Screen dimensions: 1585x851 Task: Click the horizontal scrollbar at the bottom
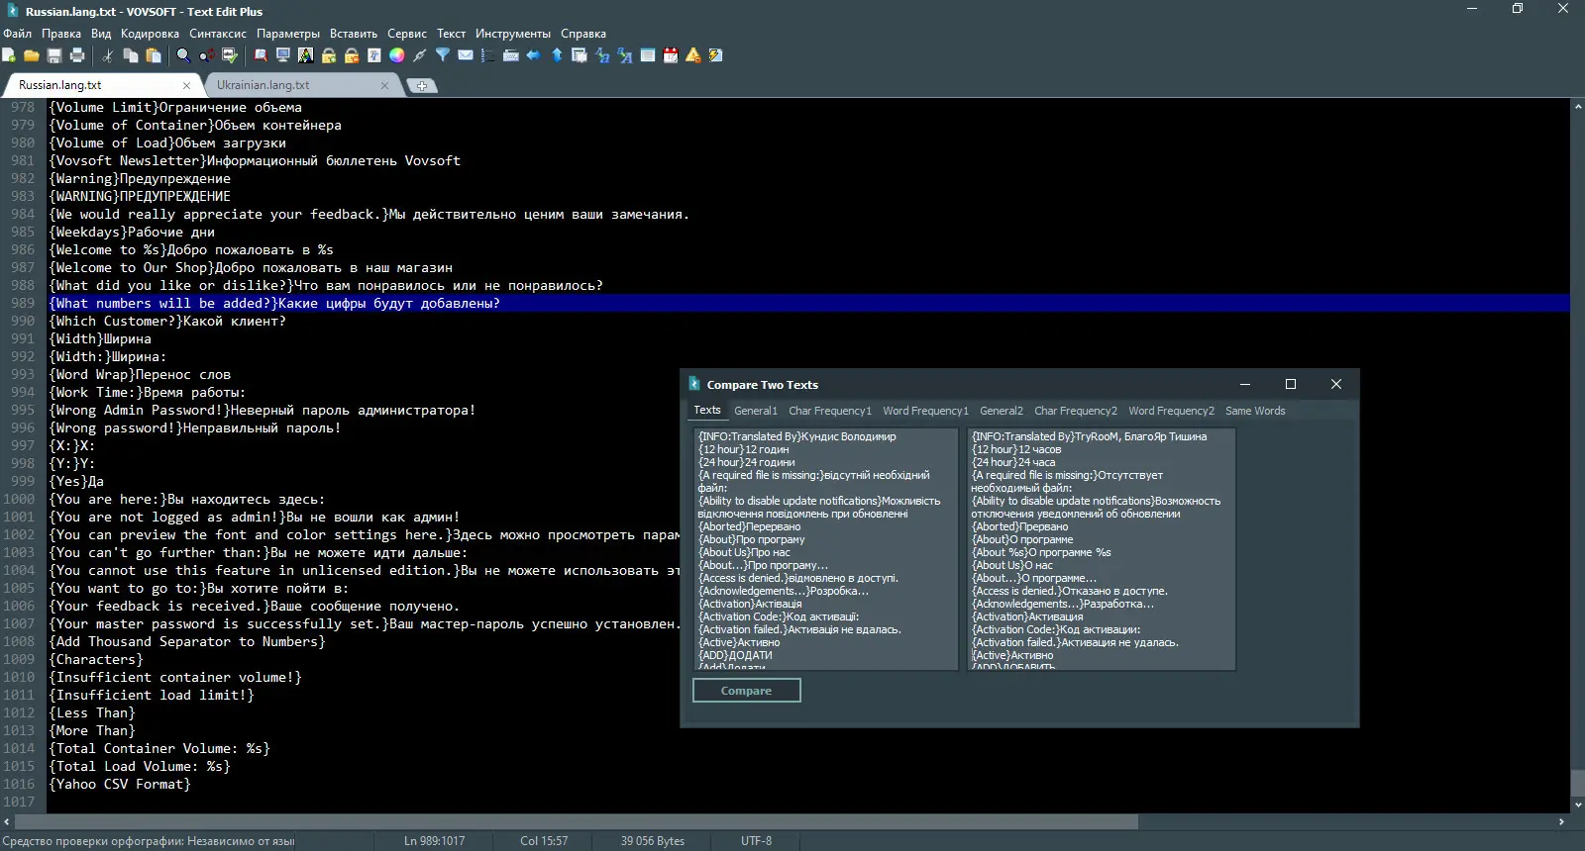pyautogui.click(x=575, y=821)
